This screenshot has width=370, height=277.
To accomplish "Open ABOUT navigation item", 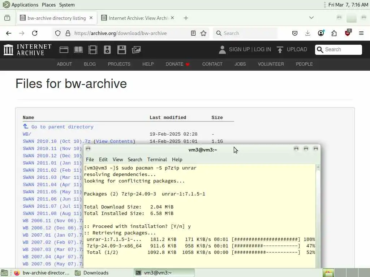I will pyautogui.click(x=64, y=64).
